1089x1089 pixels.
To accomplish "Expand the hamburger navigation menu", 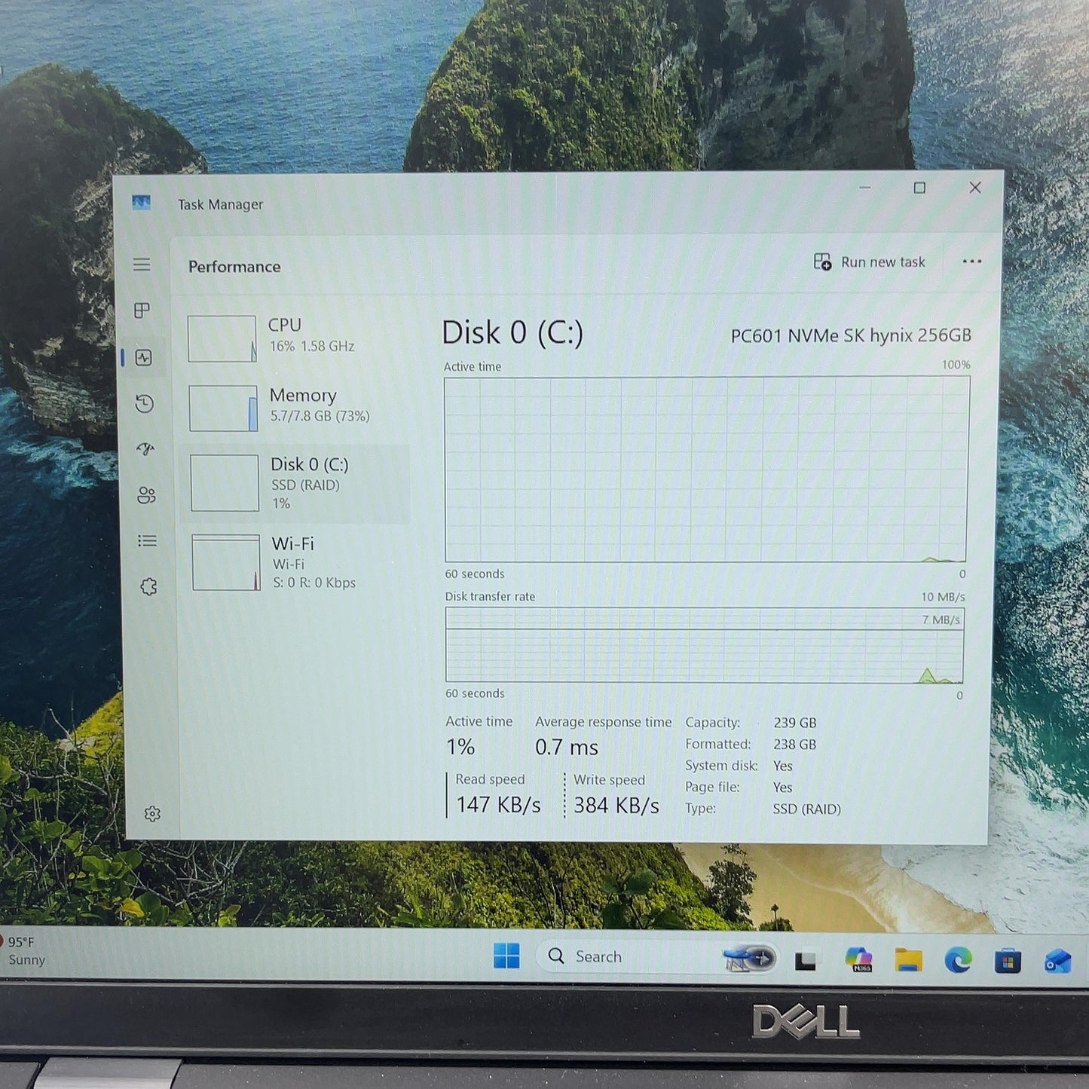I will coord(142,265).
